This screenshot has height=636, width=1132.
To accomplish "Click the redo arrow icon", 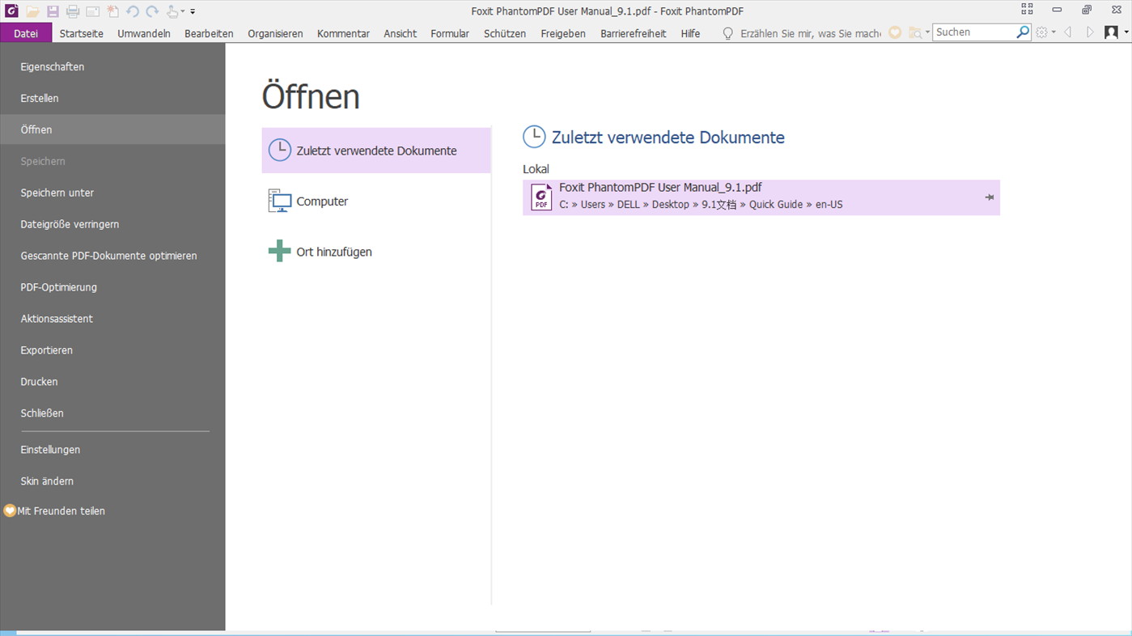I will (152, 11).
